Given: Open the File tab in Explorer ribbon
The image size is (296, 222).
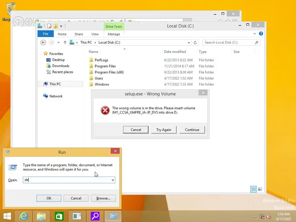Looking at the screenshot, I should point(46,34).
